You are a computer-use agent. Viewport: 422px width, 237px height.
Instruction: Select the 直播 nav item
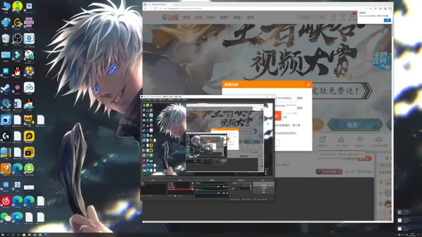[x=198, y=17]
